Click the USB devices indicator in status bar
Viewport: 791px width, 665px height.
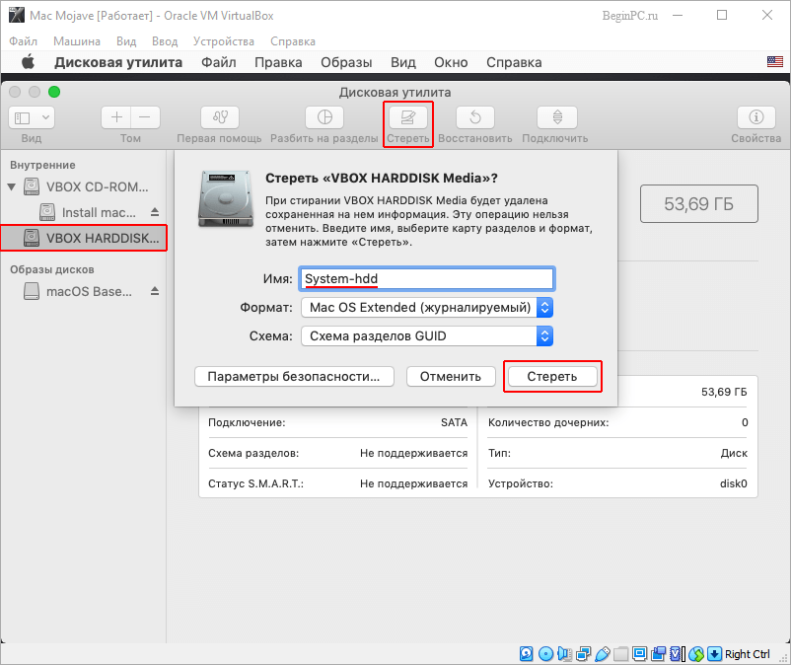click(x=603, y=654)
